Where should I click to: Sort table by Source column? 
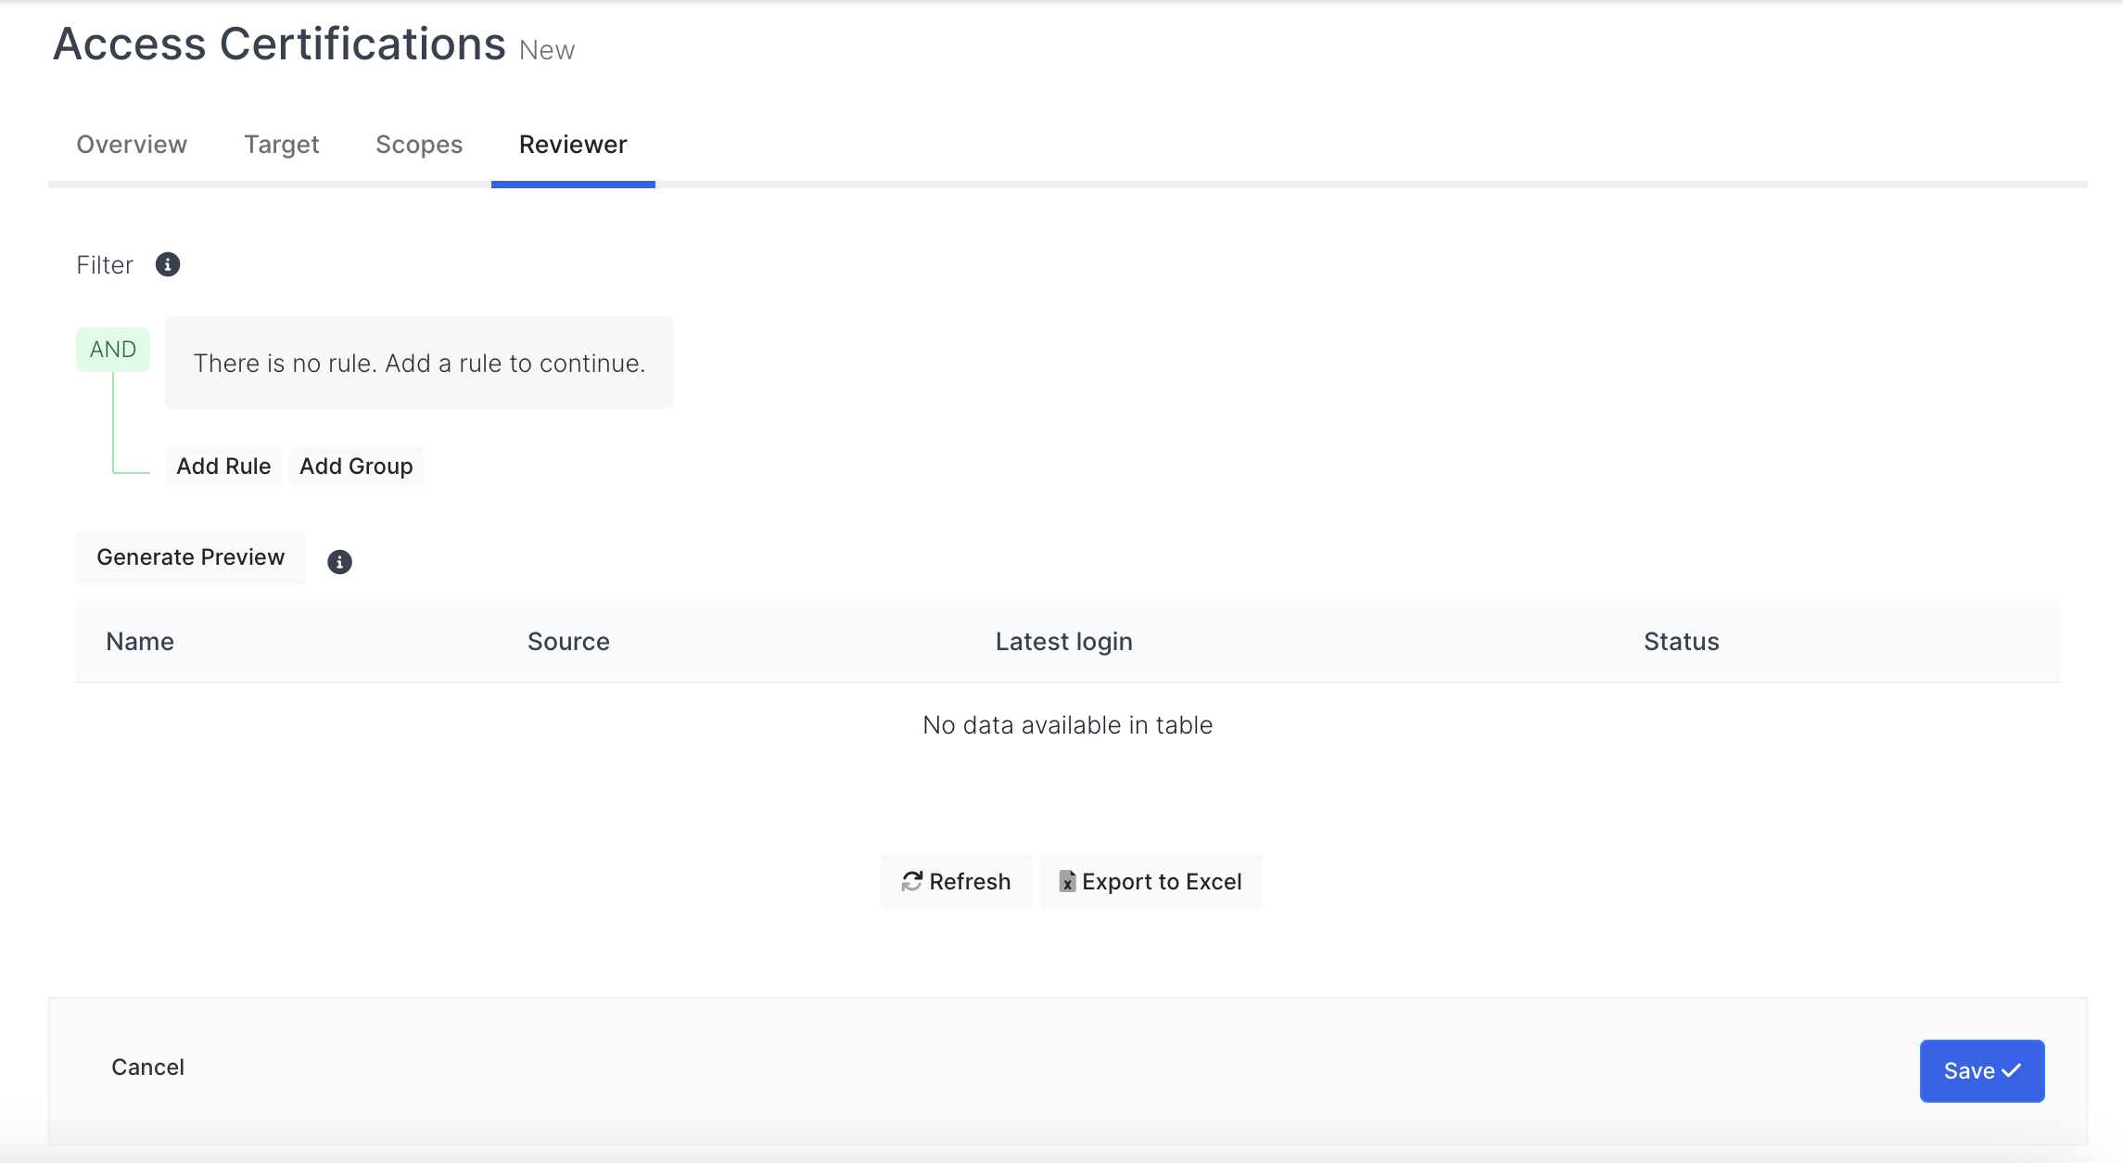[568, 642]
